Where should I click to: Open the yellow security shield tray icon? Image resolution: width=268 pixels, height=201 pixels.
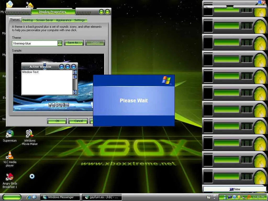239,197
